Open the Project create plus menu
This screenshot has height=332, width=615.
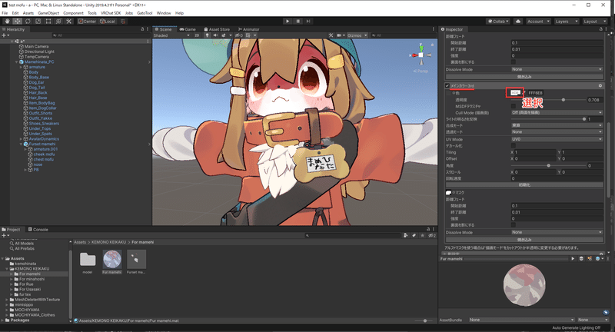click(5, 236)
